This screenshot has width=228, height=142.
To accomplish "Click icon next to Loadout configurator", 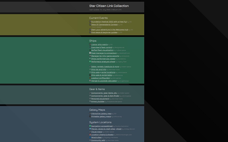I will click(90, 78).
